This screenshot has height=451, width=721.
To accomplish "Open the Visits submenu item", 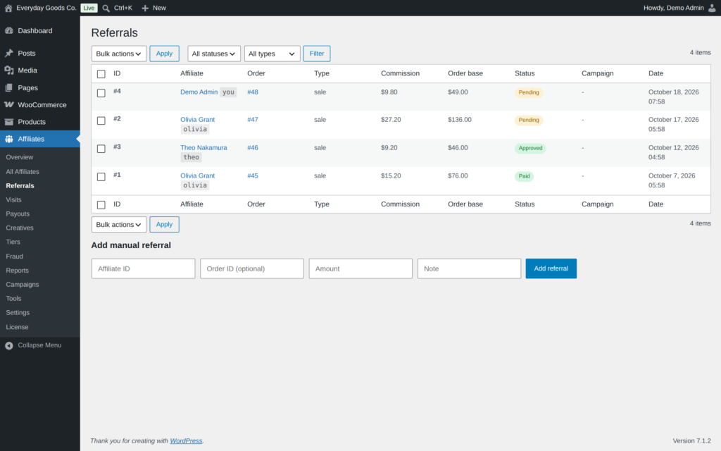I will point(14,199).
